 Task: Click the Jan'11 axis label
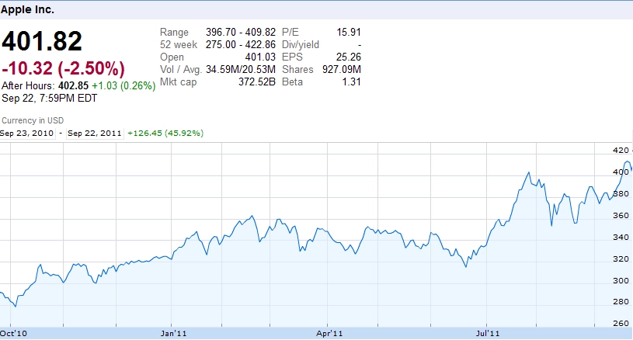pyautogui.click(x=174, y=334)
